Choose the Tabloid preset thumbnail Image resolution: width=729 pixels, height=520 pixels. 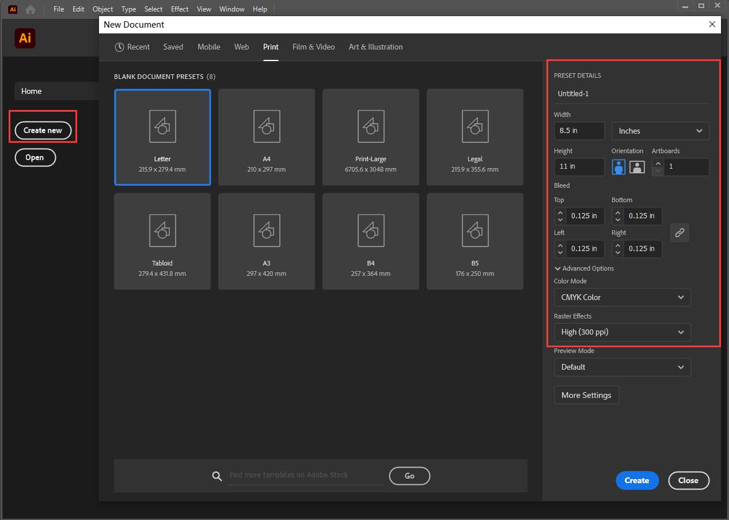(162, 241)
